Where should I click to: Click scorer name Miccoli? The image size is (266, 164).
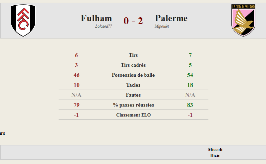(215, 149)
